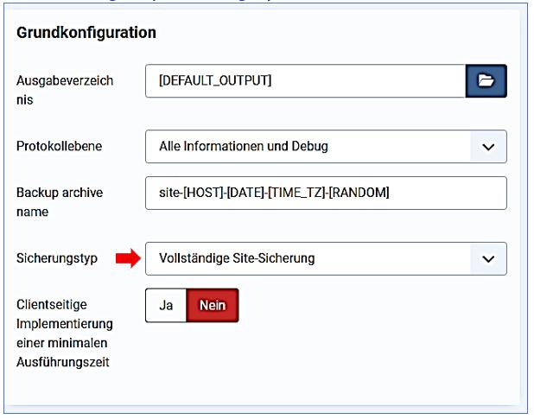Image resolution: width=534 pixels, height=419 pixels.
Task: Select the red 'Nein' toggle option
Action: coord(212,306)
